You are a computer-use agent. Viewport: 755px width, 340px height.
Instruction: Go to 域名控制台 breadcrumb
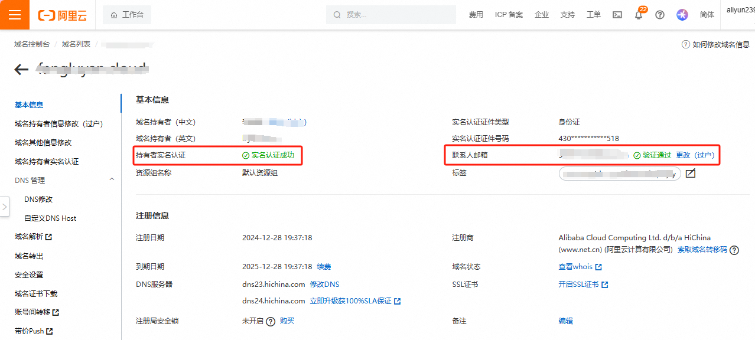[x=32, y=44]
